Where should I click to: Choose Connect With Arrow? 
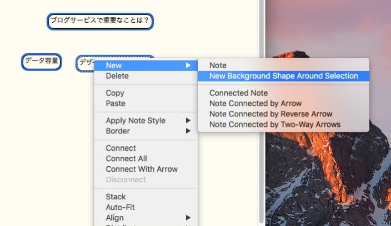(x=146, y=169)
